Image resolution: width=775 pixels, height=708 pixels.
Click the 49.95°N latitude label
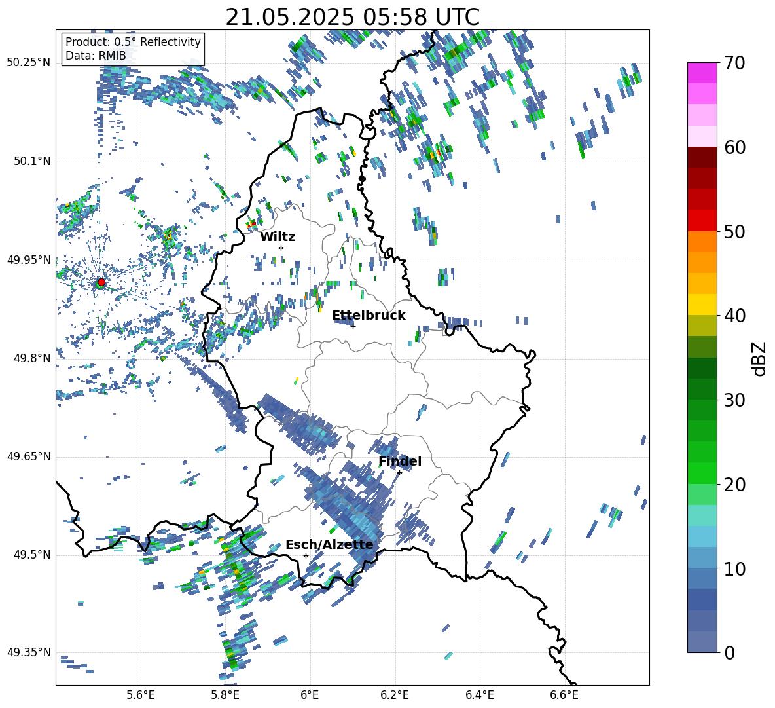tap(29, 260)
